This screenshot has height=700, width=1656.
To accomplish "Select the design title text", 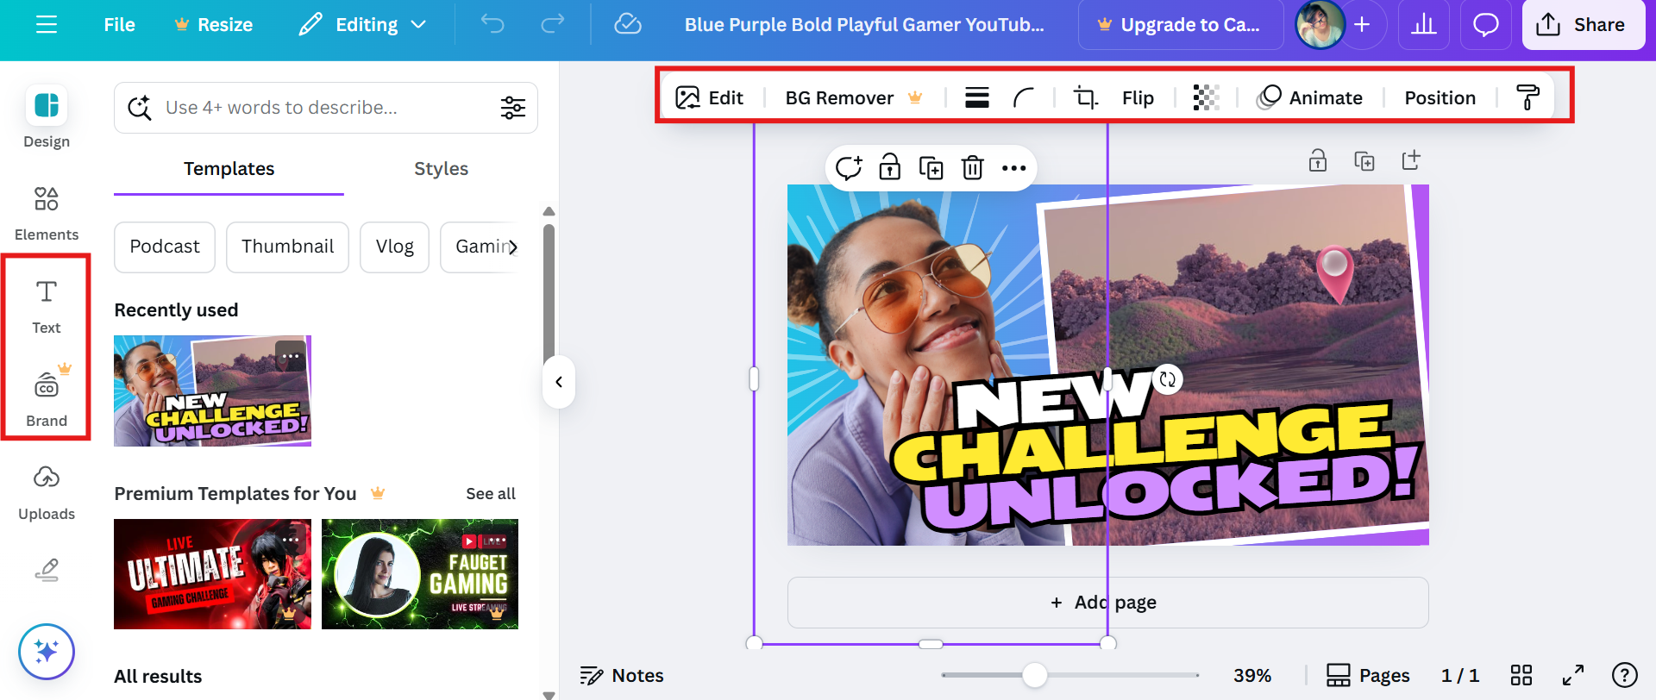I will pyautogui.click(x=864, y=25).
